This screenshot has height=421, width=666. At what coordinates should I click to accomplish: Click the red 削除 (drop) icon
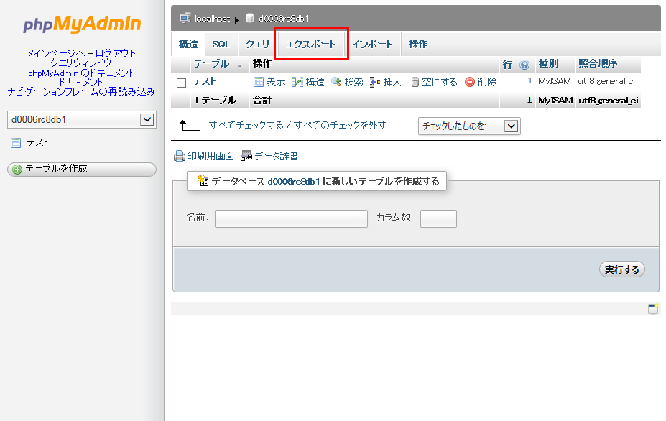470,83
